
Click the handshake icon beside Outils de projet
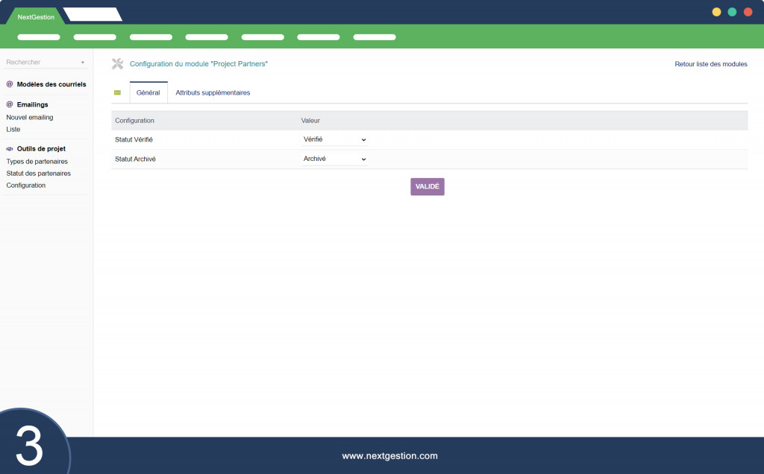9,149
